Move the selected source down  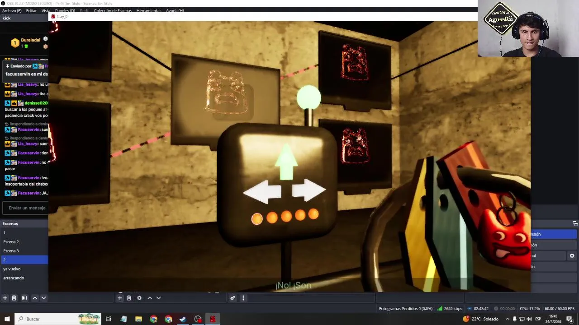pyautogui.click(x=158, y=298)
